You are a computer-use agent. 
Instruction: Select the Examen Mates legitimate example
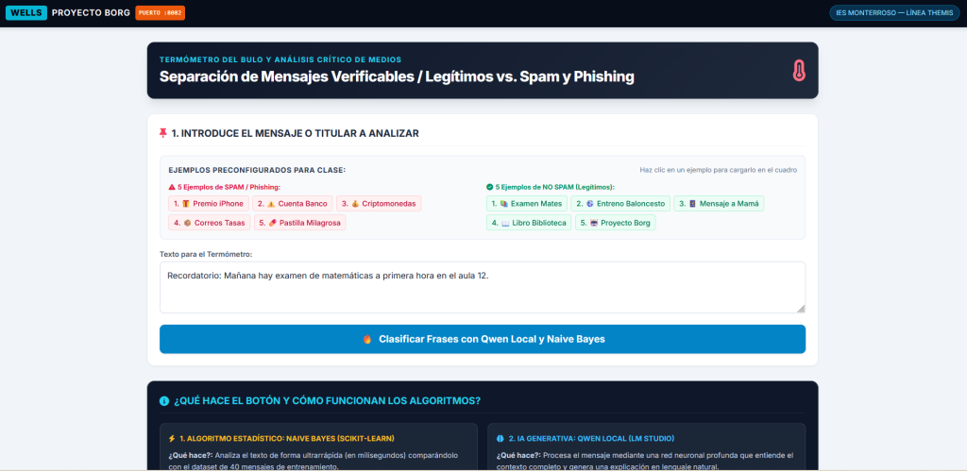[x=527, y=204]
